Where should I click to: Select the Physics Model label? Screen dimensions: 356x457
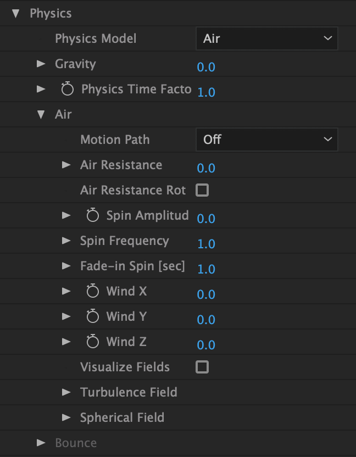(x=96, y=39)
